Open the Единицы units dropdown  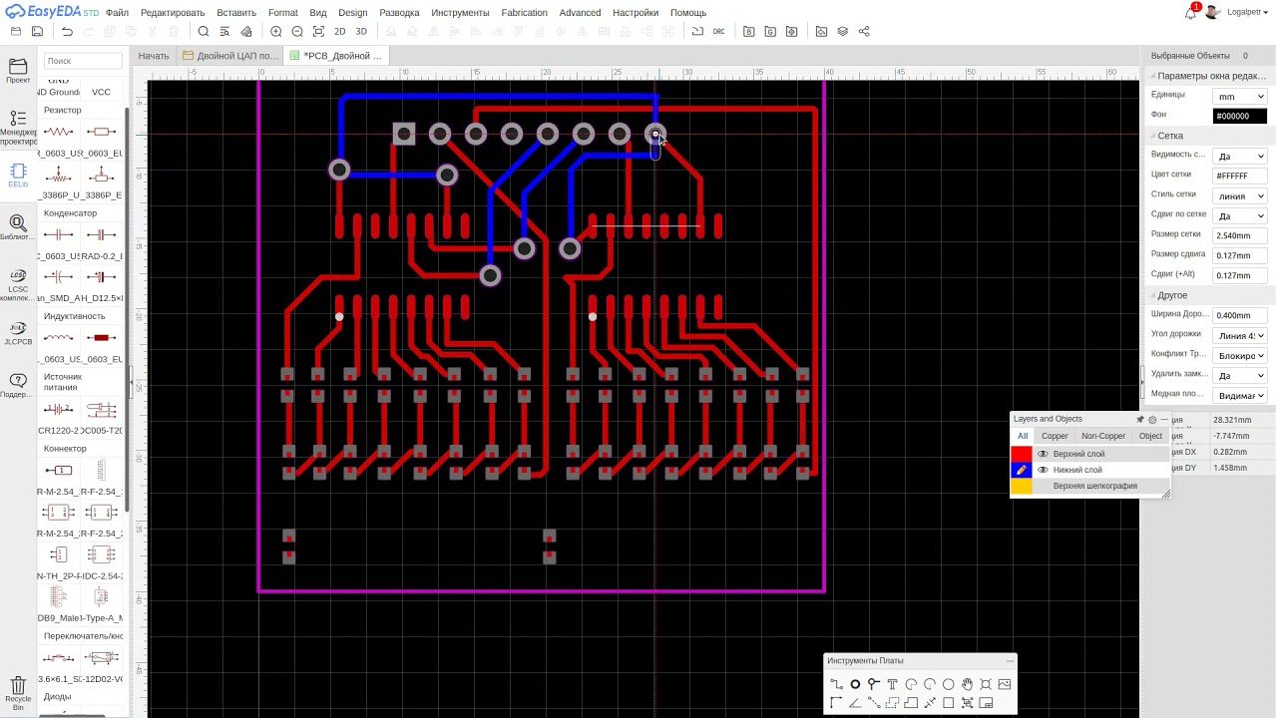1240,97
